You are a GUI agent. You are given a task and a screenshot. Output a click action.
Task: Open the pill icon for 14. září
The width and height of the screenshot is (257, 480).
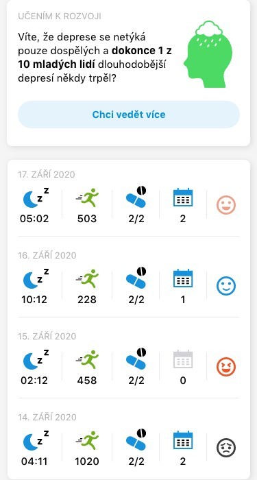(x=136, y=440)
